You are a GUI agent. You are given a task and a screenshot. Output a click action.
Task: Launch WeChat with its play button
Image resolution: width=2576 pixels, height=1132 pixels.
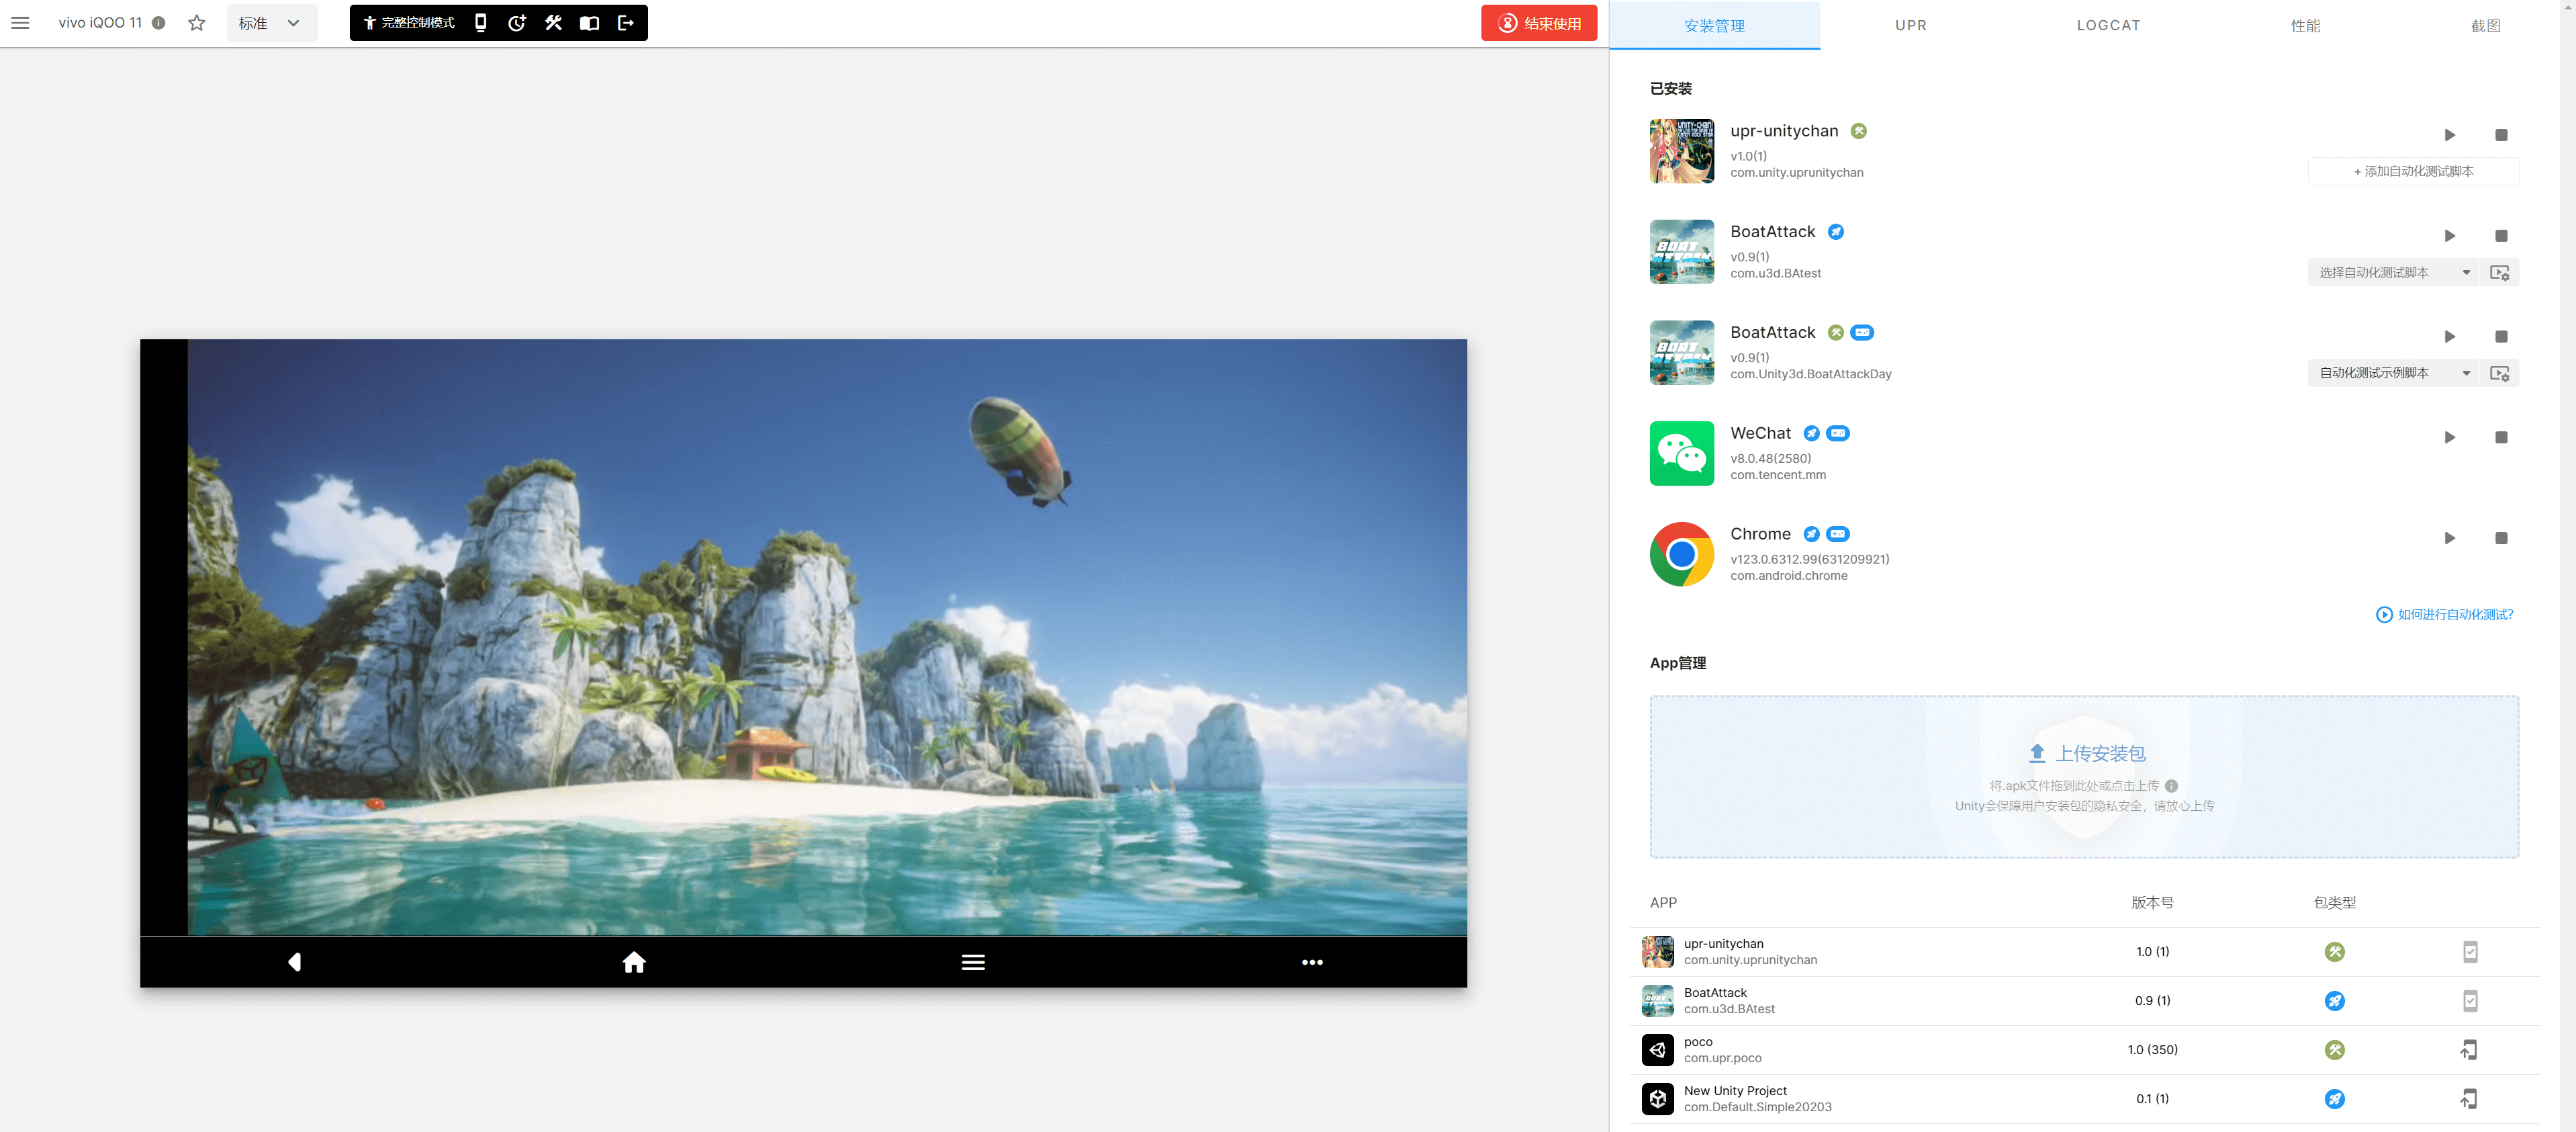(2449, 438)
